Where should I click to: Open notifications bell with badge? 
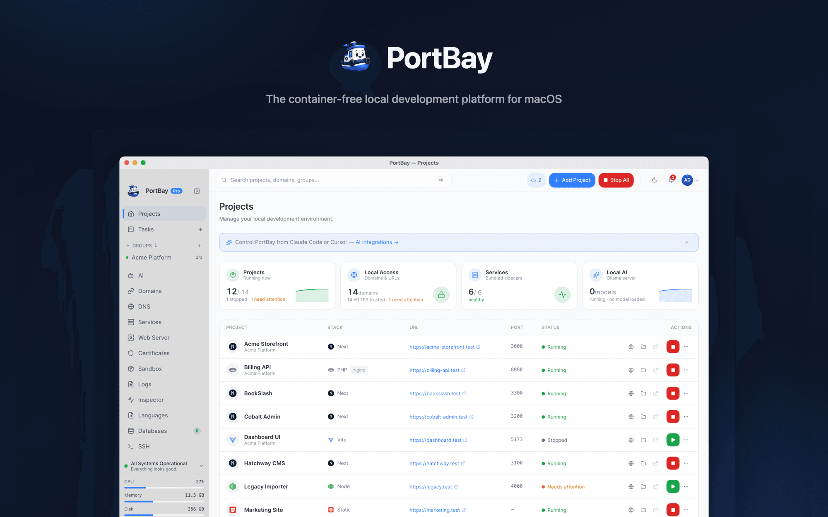[671, 180]
